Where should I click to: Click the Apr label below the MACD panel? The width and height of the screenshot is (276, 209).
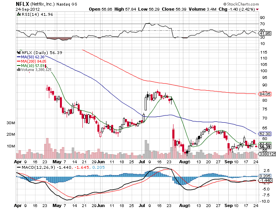tap(18, 205)
